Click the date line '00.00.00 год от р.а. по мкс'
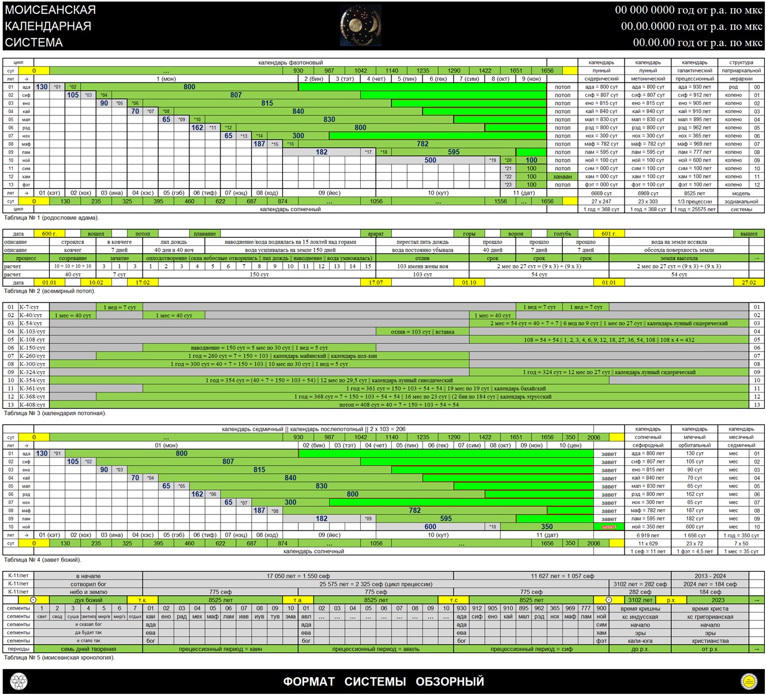This screenshot has width=766, height=695. tap(698, 42)
